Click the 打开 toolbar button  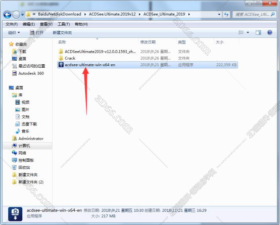36,33
